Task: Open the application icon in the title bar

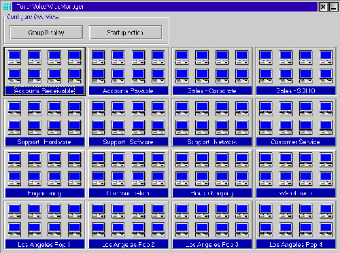Action: click(7, 7)
